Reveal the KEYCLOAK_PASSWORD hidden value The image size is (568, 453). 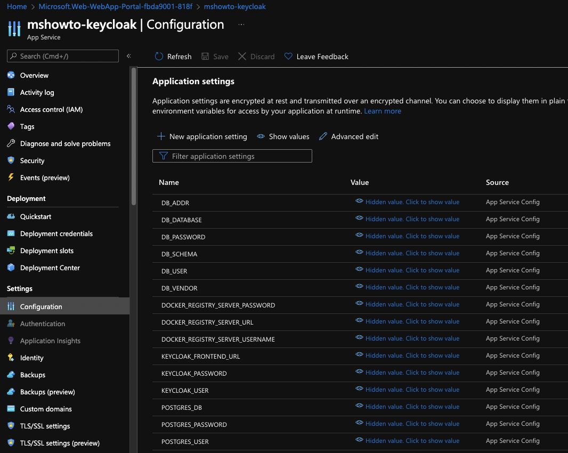pyautogui.click(x=407, y=372)
